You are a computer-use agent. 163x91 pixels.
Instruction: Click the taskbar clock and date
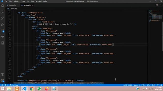point(158,89)
